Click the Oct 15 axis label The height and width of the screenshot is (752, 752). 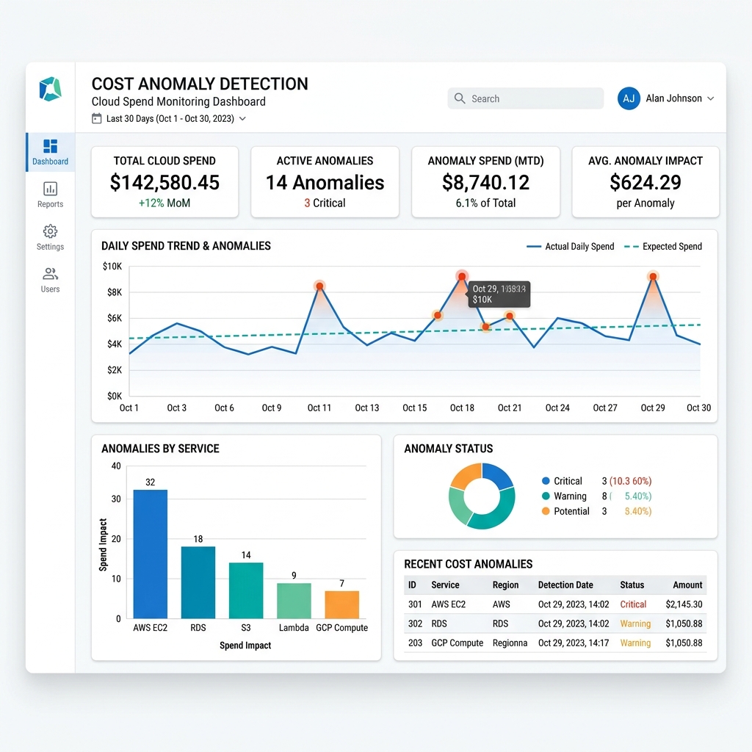[x=414, y=408]
